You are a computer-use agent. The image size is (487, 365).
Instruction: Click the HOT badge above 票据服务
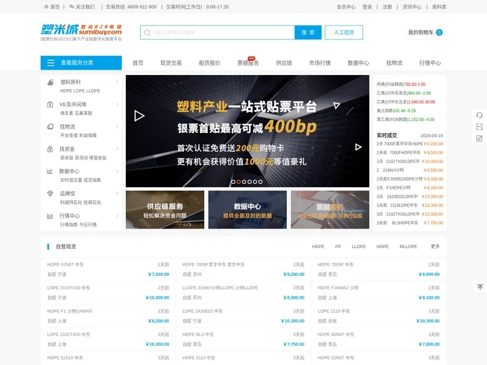pos(251,58)
